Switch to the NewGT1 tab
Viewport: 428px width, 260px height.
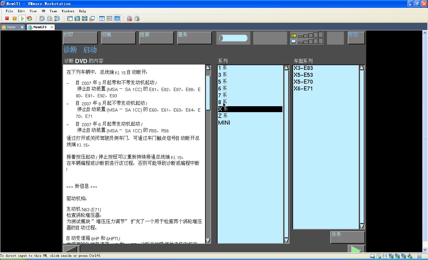[40, 27]
